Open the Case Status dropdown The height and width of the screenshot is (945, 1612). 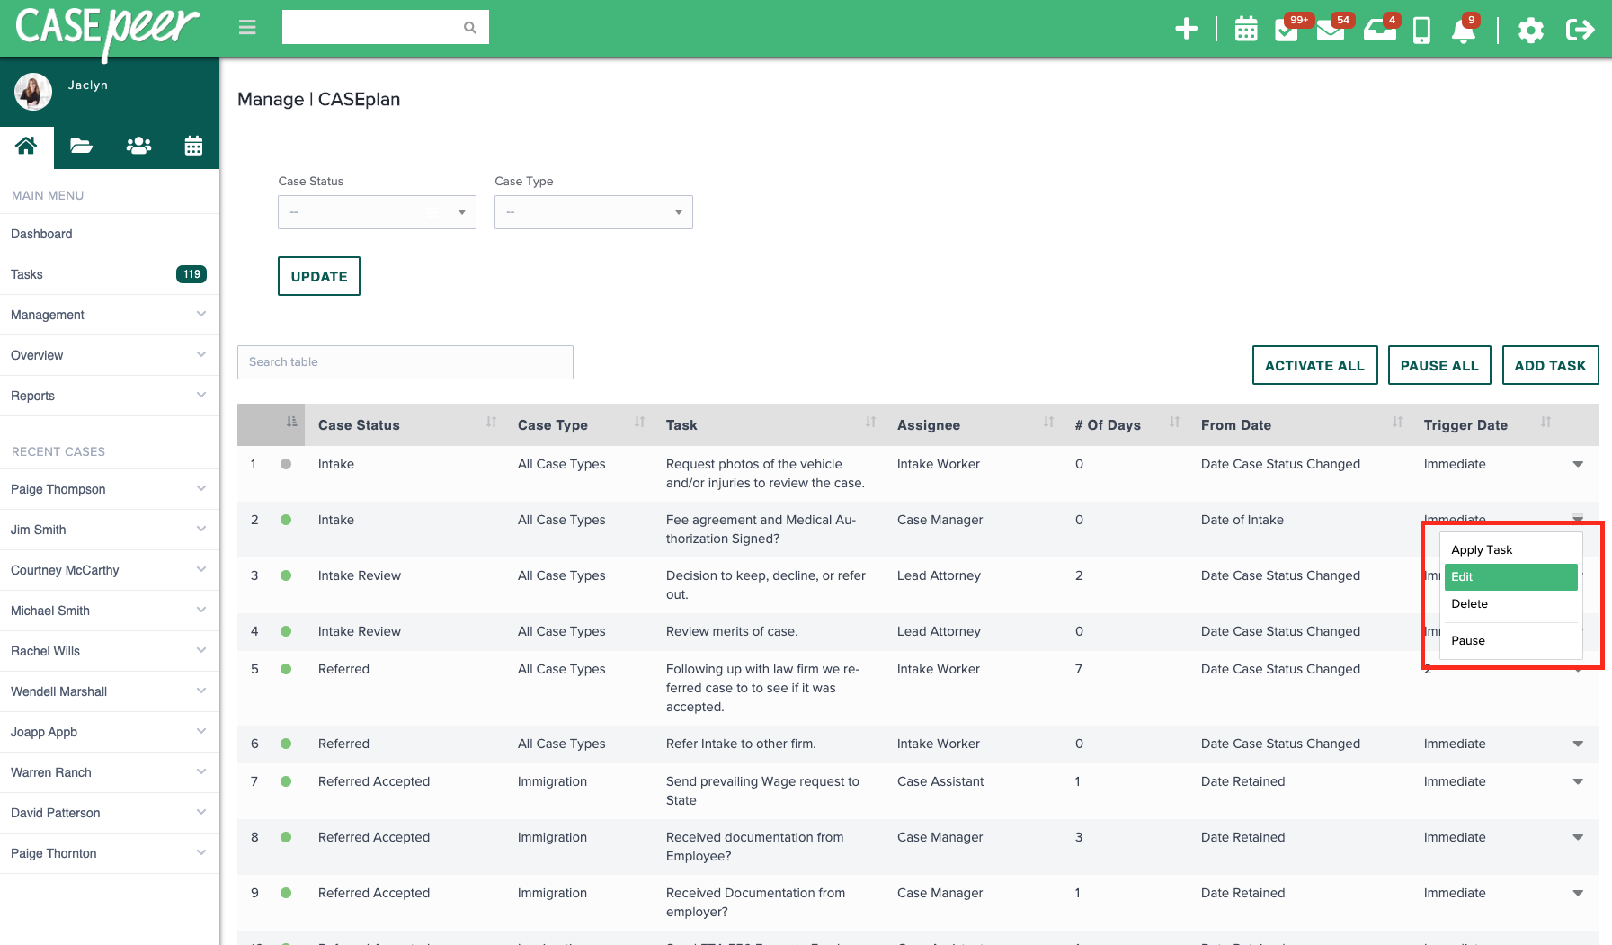(x=376, y=212)
